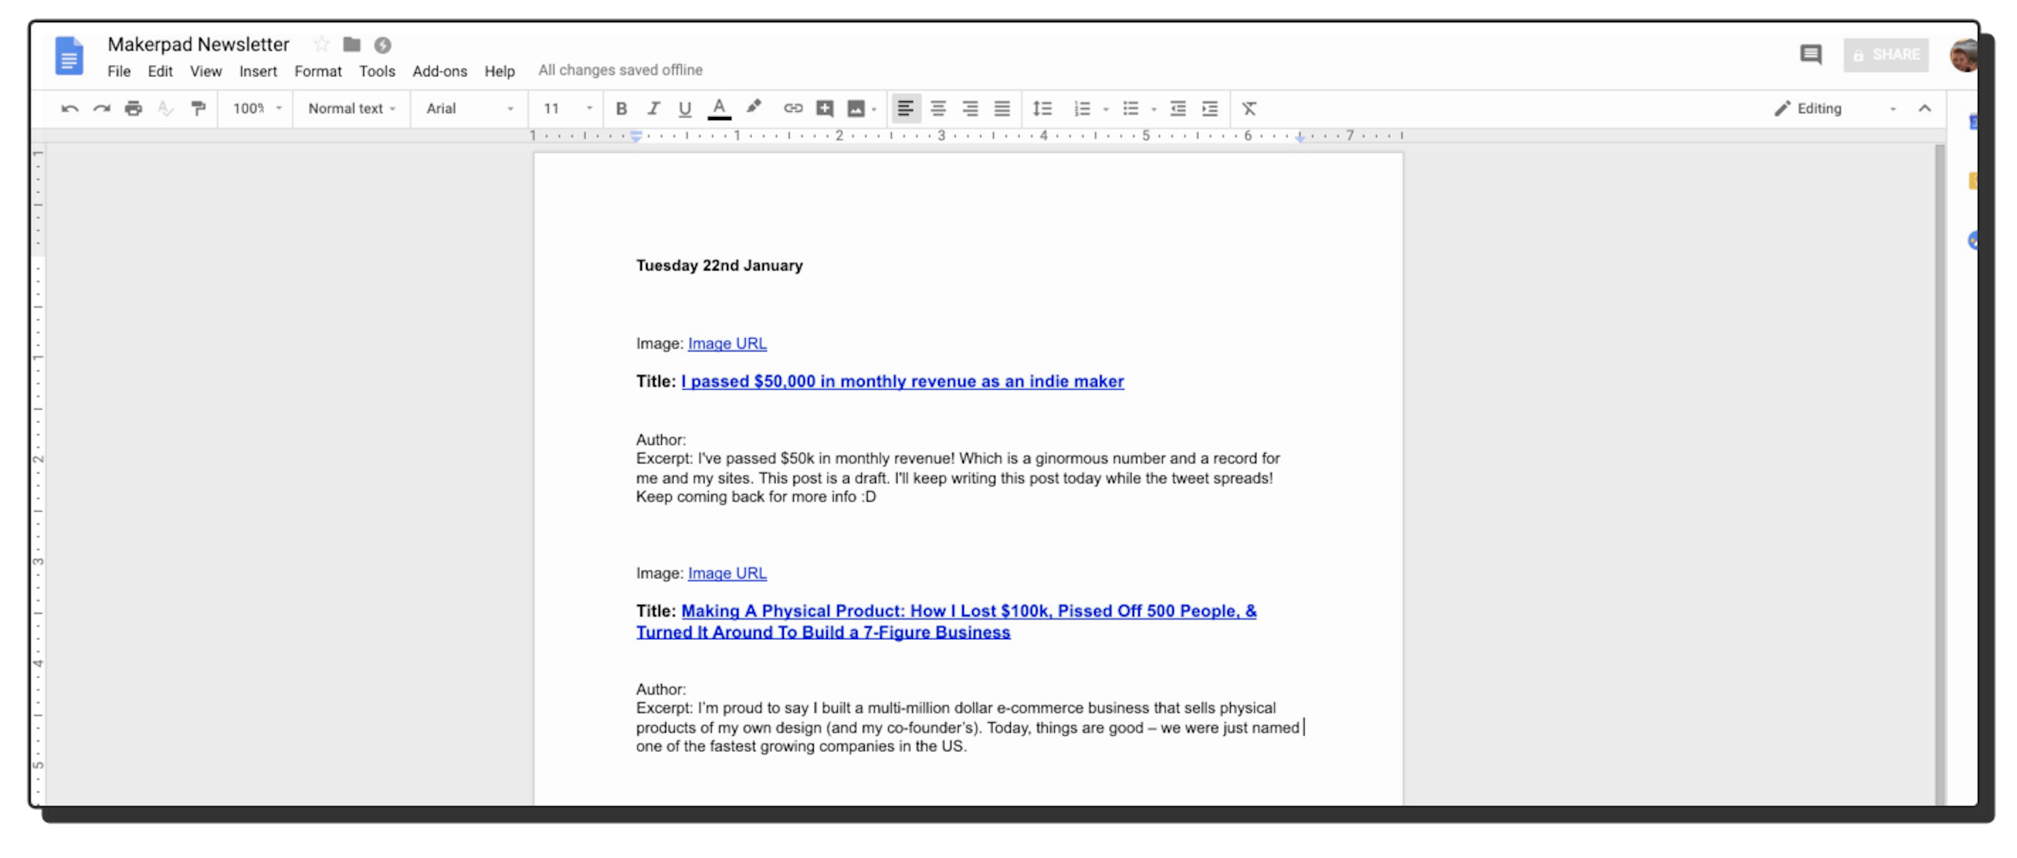Open the Add-ons menu
This screenshot has width=2017, height=858.
click(x=440, y=71)
